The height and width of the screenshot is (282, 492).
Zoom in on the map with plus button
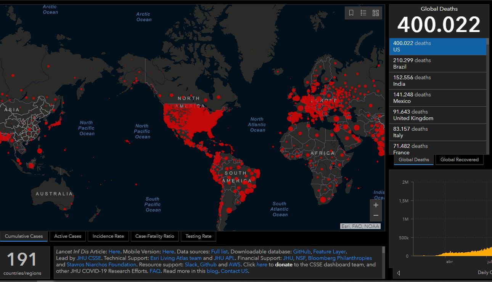(376, 205)
